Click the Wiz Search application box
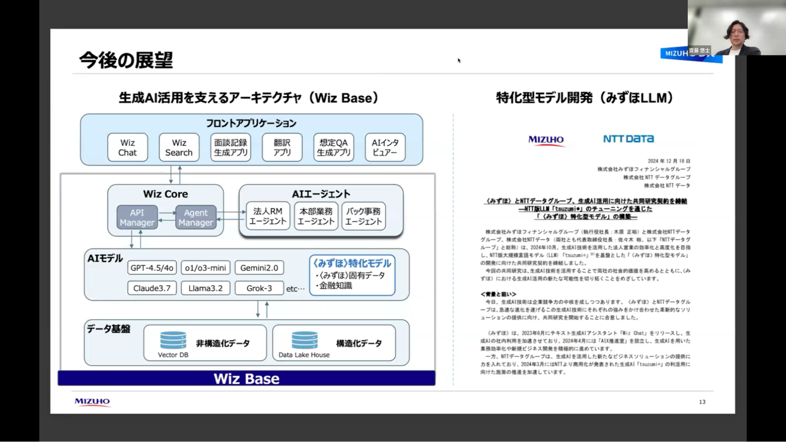 [x=179, y=147]
